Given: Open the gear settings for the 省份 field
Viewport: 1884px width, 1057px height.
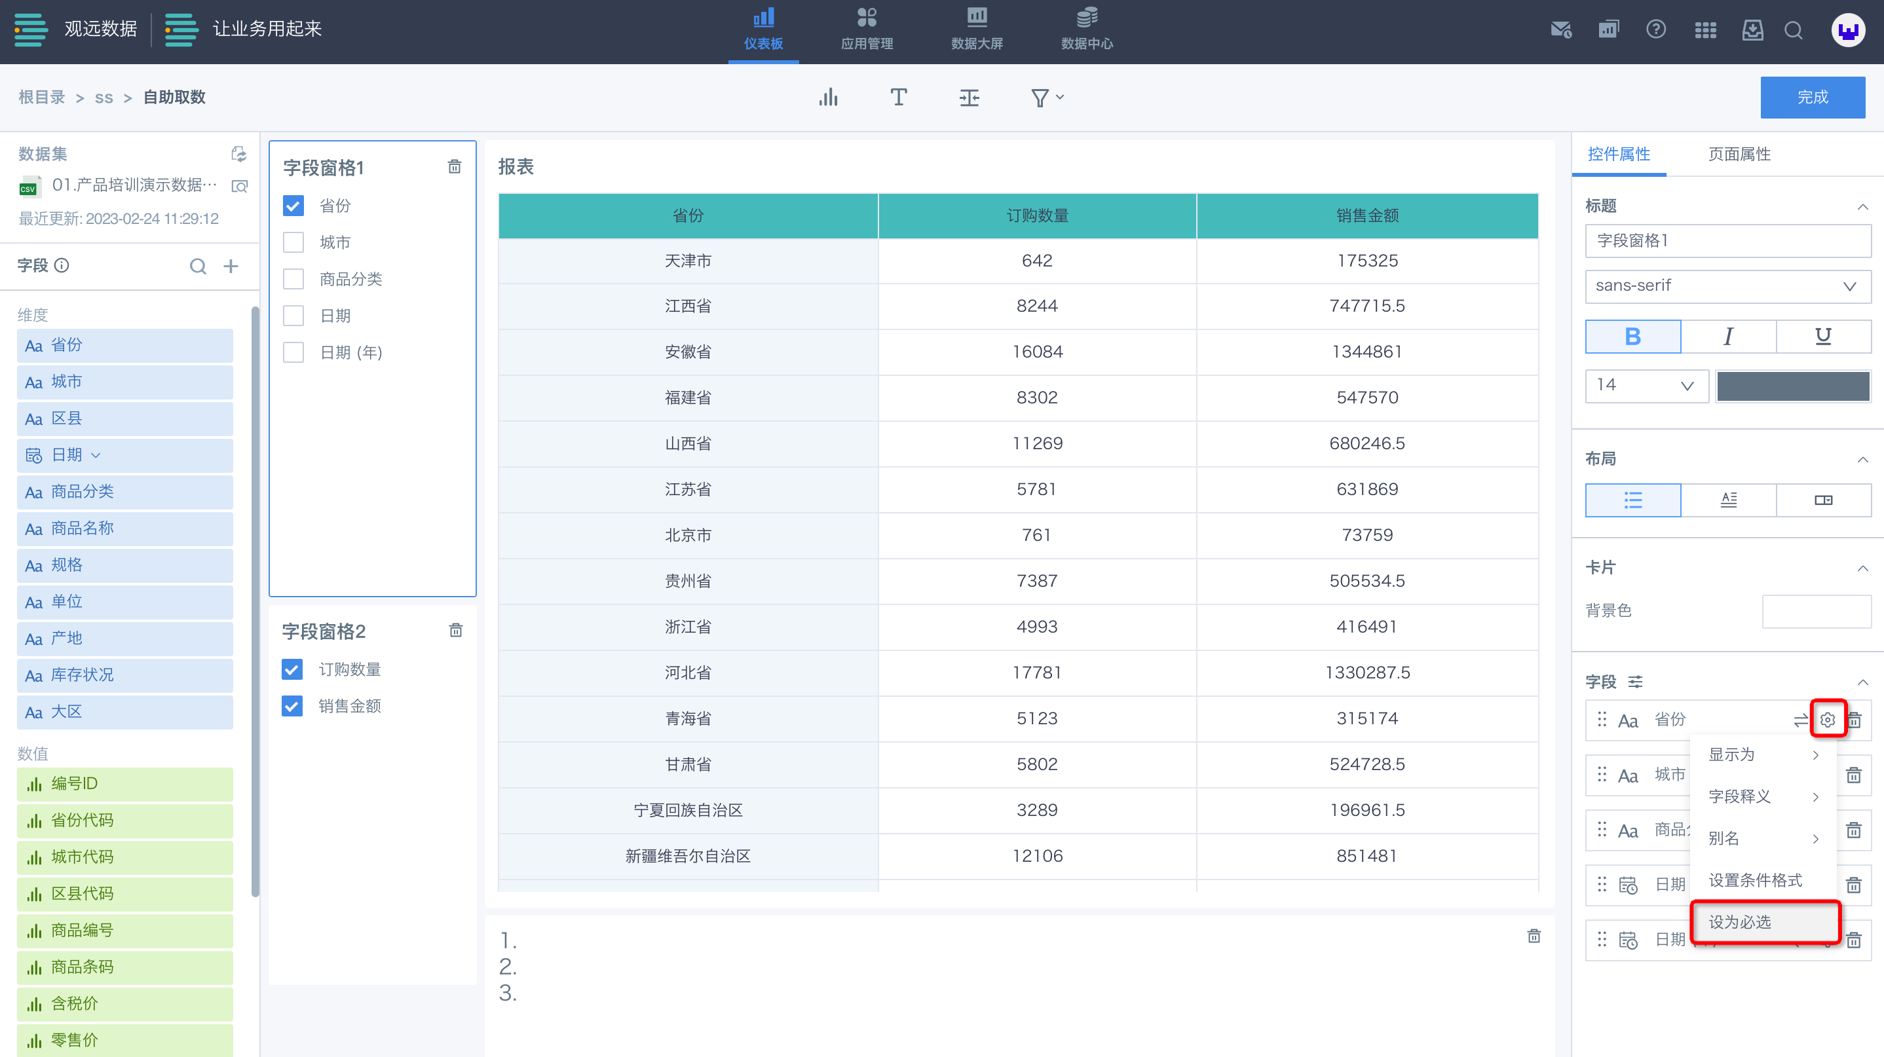Looking at the screenshot, I should [1827, 719].
